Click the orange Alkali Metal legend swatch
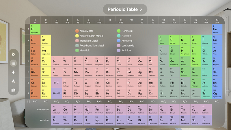Image resolution: width=231 pixels, height=130 pixels. click(77, 31)
